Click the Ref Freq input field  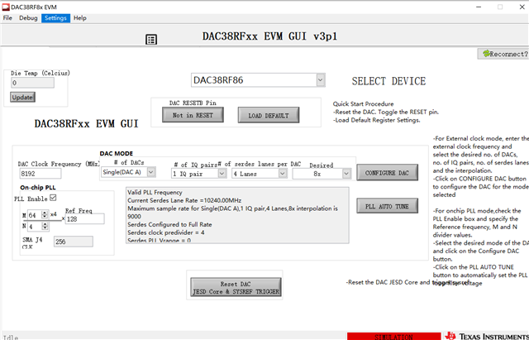coord(84,219)
